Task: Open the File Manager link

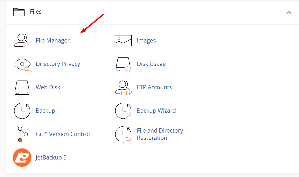Action: coord(53,40)
